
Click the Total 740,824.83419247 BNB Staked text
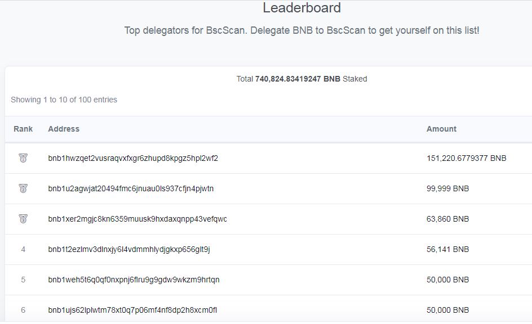tap(302, 79)
